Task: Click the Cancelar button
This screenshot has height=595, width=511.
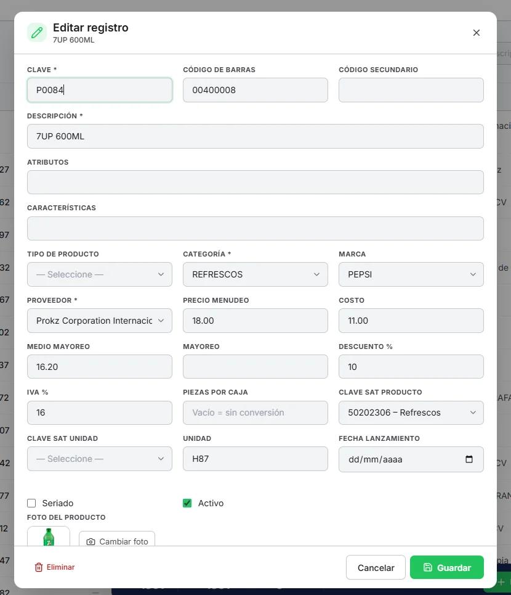Action: pos(376,567)
